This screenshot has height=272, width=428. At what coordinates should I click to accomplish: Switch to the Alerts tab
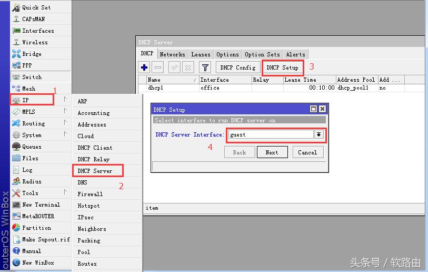296,54
